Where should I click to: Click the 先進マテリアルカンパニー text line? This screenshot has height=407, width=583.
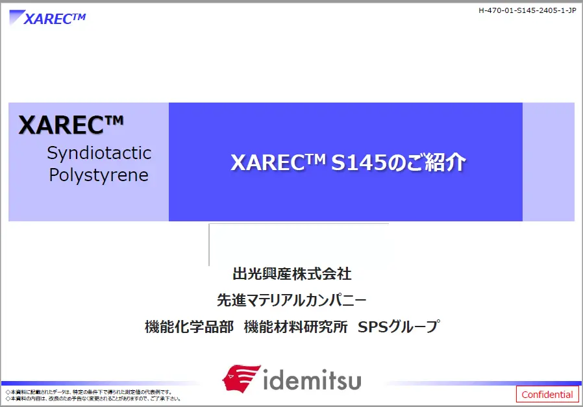(291, 301)
